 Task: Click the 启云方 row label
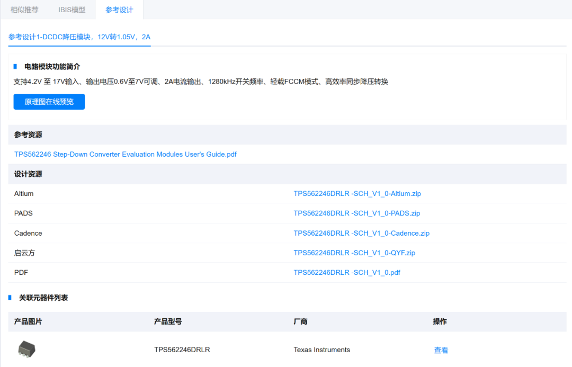[24, 253]
